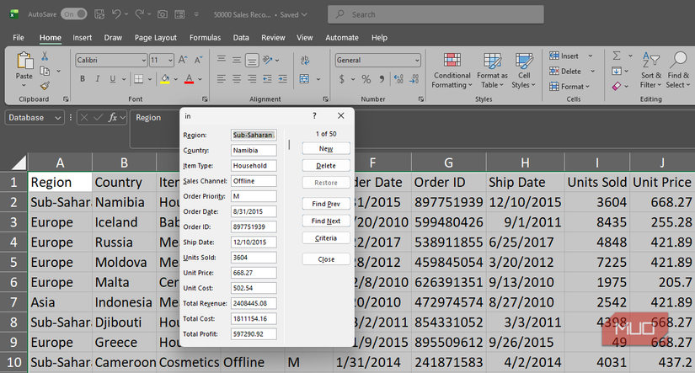Click the Borders icon
The image size is (695, 373).
click(139, 79)
